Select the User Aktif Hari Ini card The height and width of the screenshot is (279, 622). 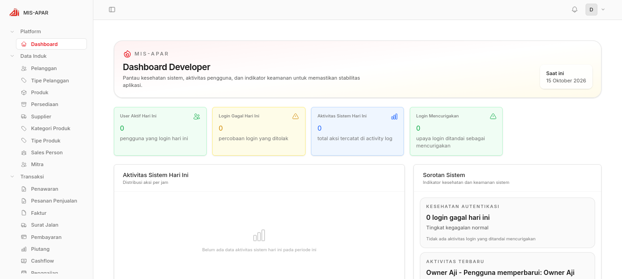tap(160, 131)
